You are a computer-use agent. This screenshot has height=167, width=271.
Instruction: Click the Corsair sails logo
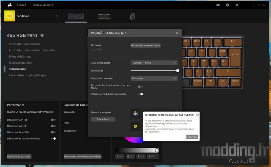point(10,5)
